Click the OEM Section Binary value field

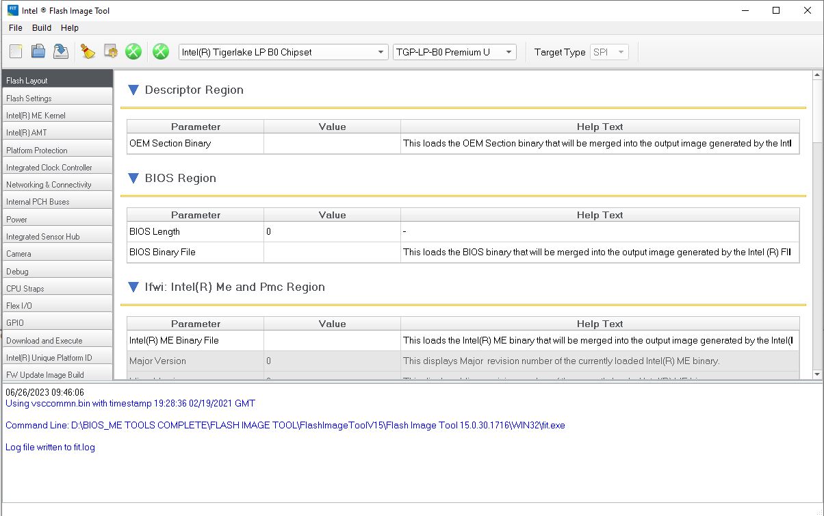tap(332, 144)
